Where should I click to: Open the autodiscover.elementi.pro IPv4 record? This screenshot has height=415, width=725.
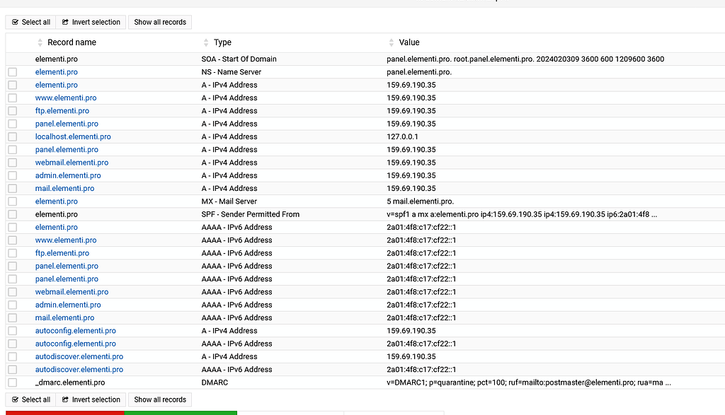(79, 356)
